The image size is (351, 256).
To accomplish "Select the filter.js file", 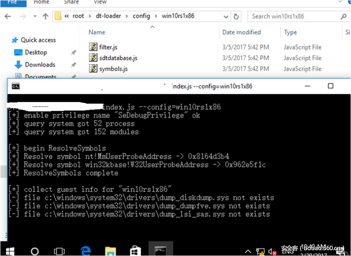I will [x=108, y=47].
